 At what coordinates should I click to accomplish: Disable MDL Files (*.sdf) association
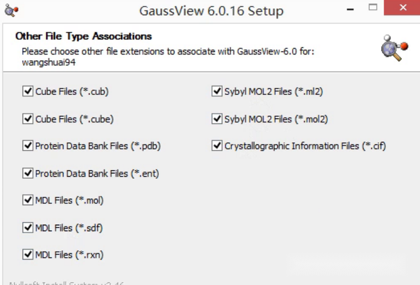(28, 228)
